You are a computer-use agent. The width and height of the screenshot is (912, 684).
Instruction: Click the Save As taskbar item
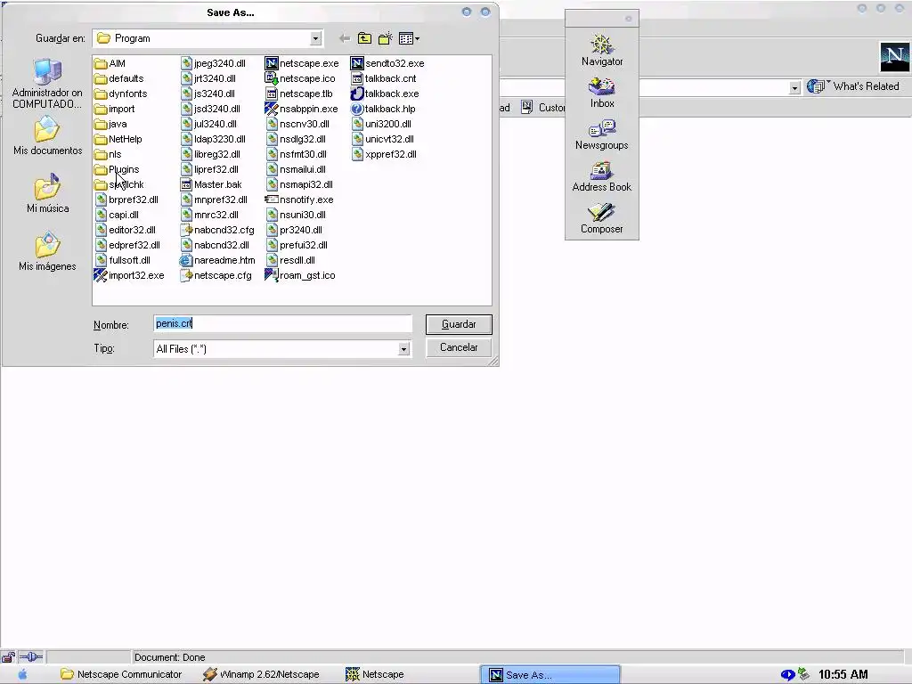(550, 674)
